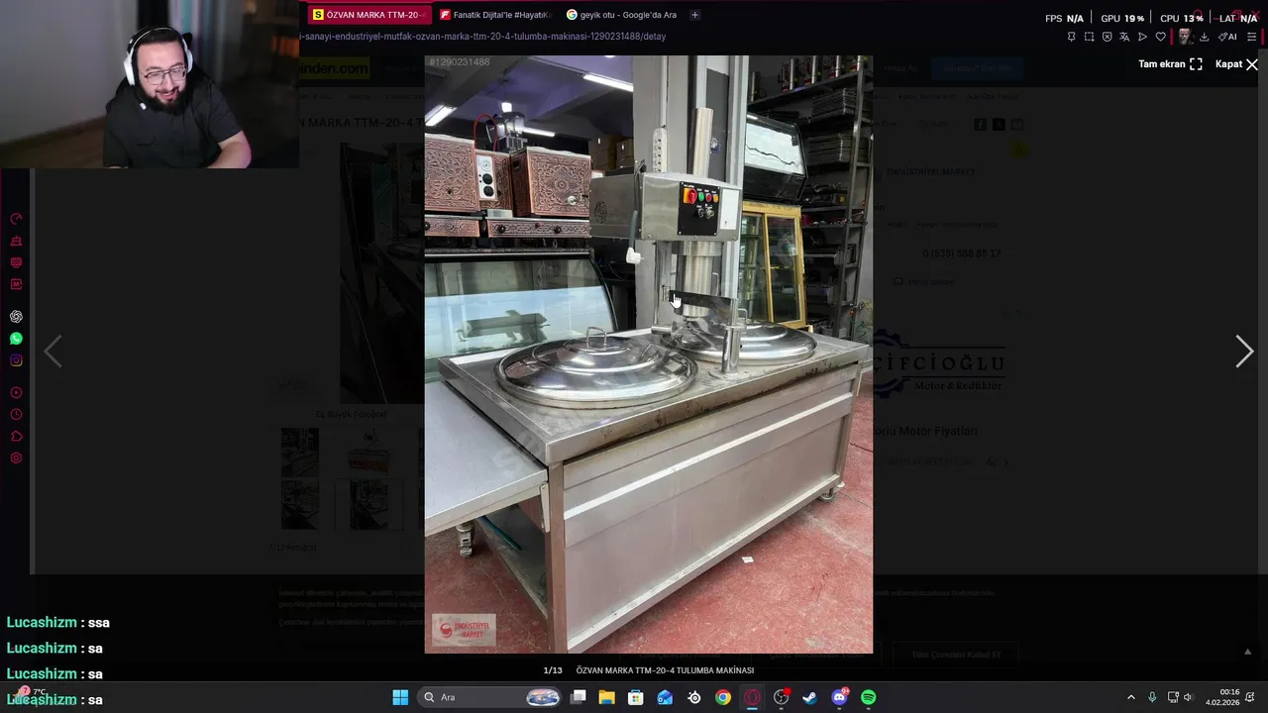1268x713 pixels.
Task: Open Outlook mail from taskbar
Action: pos(665,697)
